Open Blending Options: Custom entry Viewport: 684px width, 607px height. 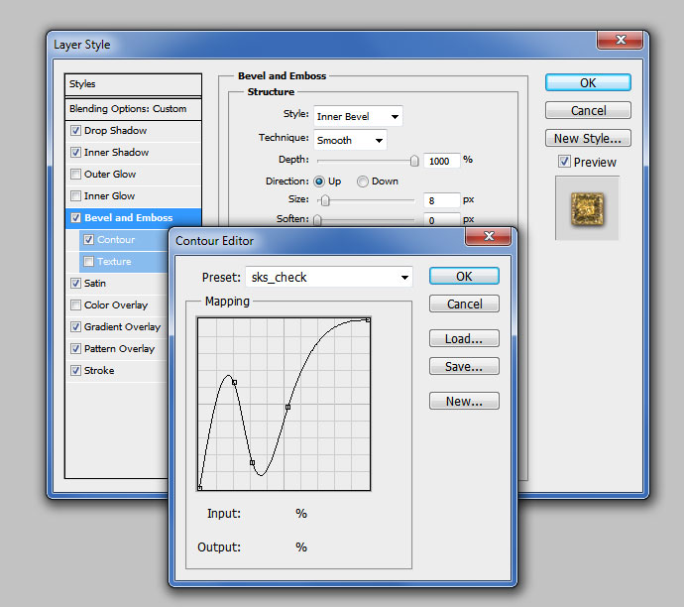pos(128,109)
